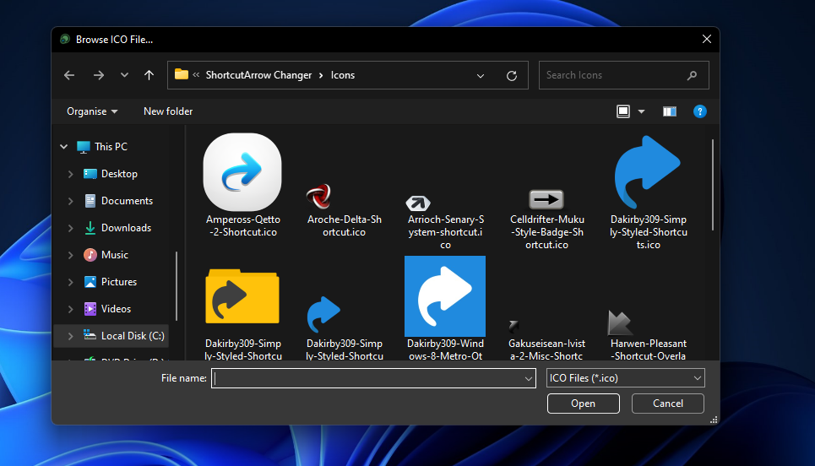Toggle the preview pane icon
The height and width of the screenshot is (466, 815).
pos(670,111)
